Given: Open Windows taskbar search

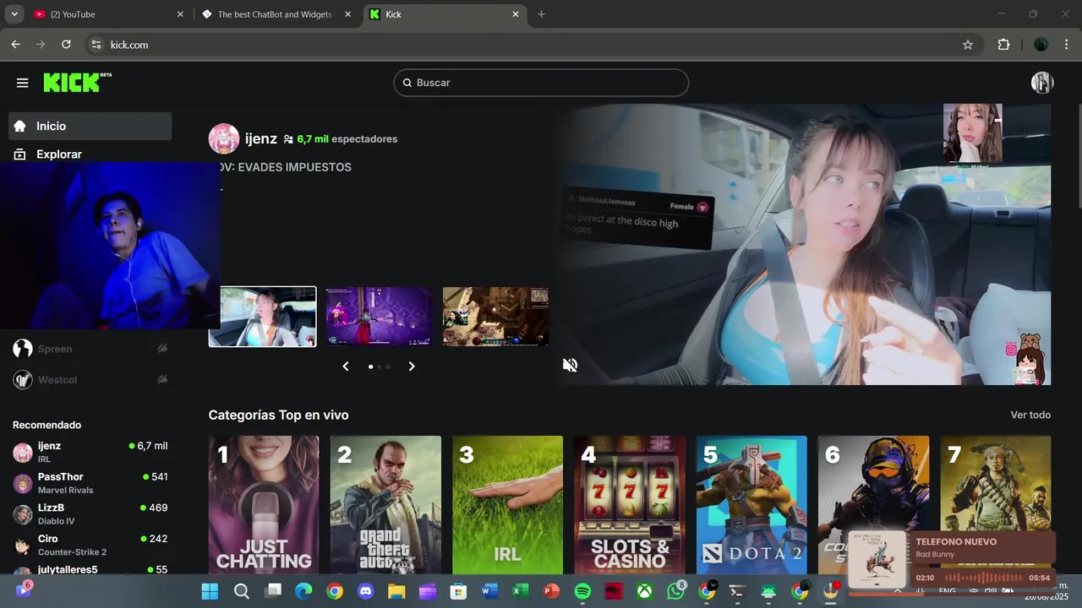Looking at the screenshot, I should [x=242, y=591].
